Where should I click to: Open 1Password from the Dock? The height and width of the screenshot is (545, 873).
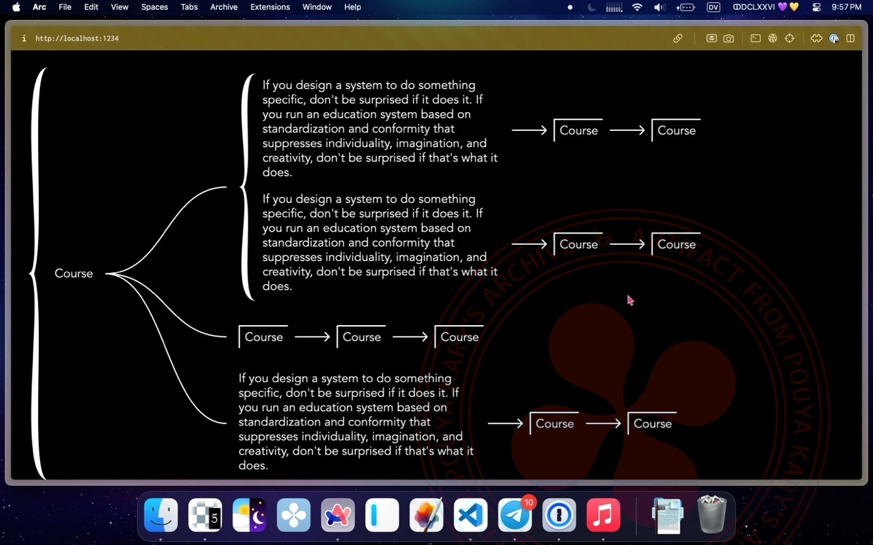click(559, 515)
